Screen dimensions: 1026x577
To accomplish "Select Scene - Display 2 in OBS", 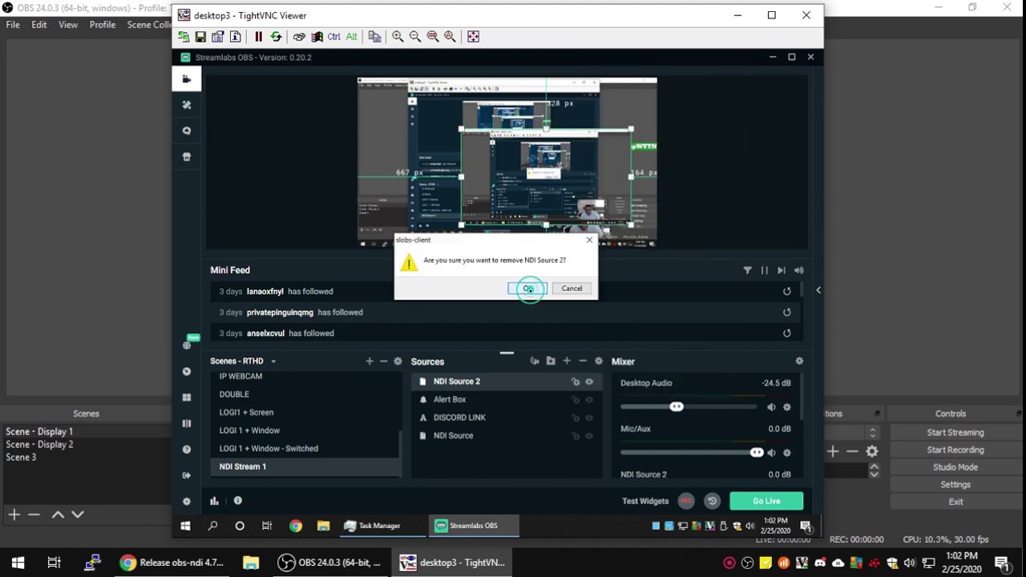I will [x=39, y=444].
